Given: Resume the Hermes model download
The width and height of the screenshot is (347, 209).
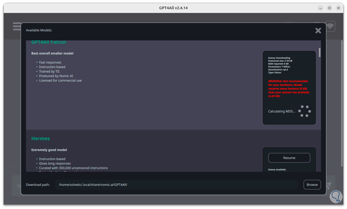Looking at the screenshot, I should 289,158.
